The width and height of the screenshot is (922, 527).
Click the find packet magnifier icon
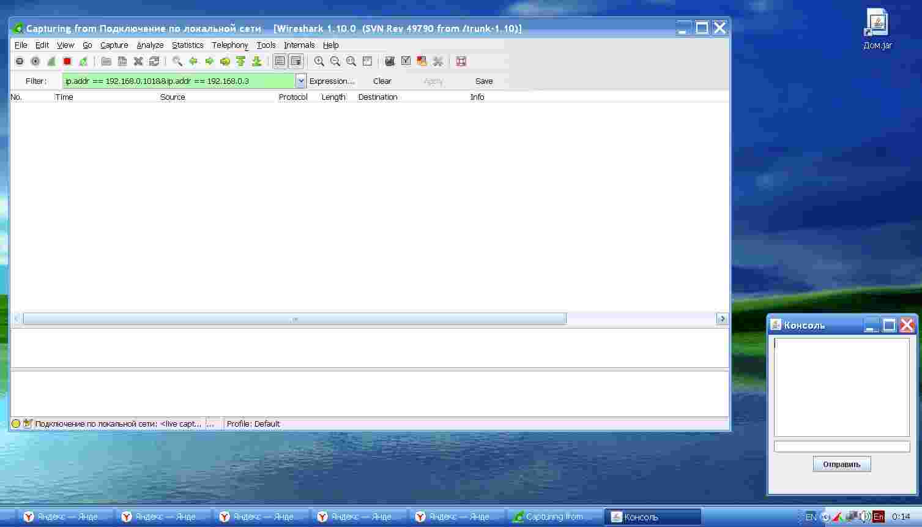(x=177, y=61)
